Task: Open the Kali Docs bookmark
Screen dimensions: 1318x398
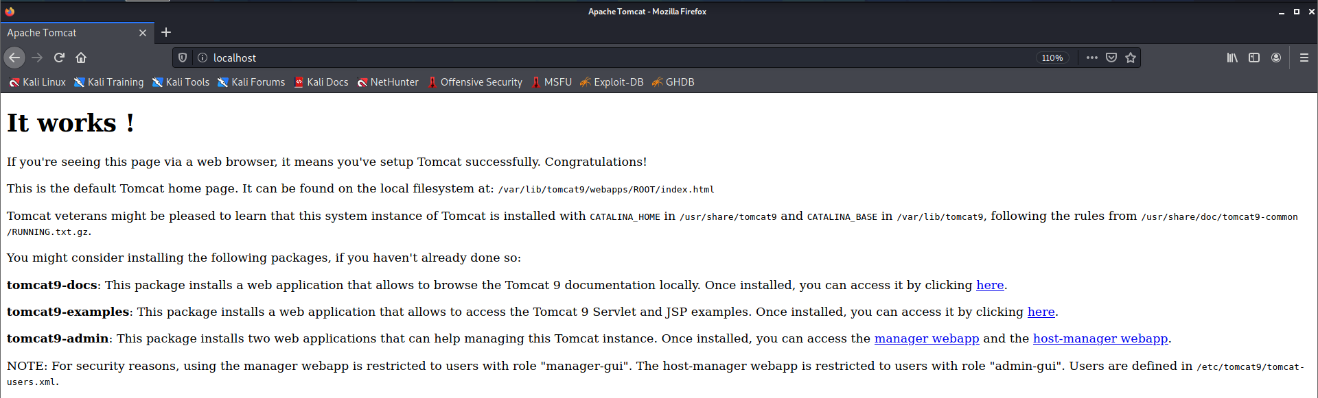Action: (321, 82)
